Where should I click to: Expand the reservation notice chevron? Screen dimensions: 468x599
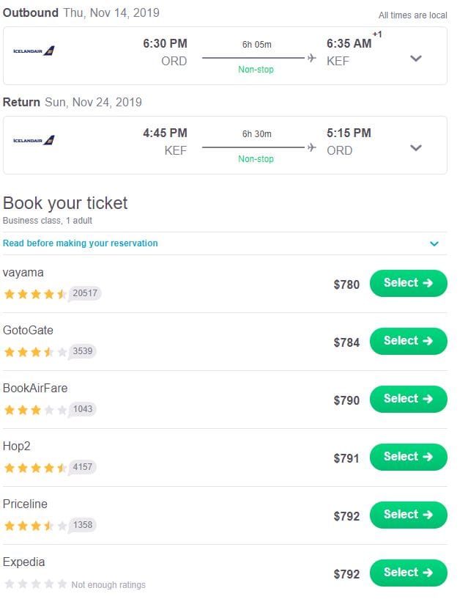(x=434, y=243)
